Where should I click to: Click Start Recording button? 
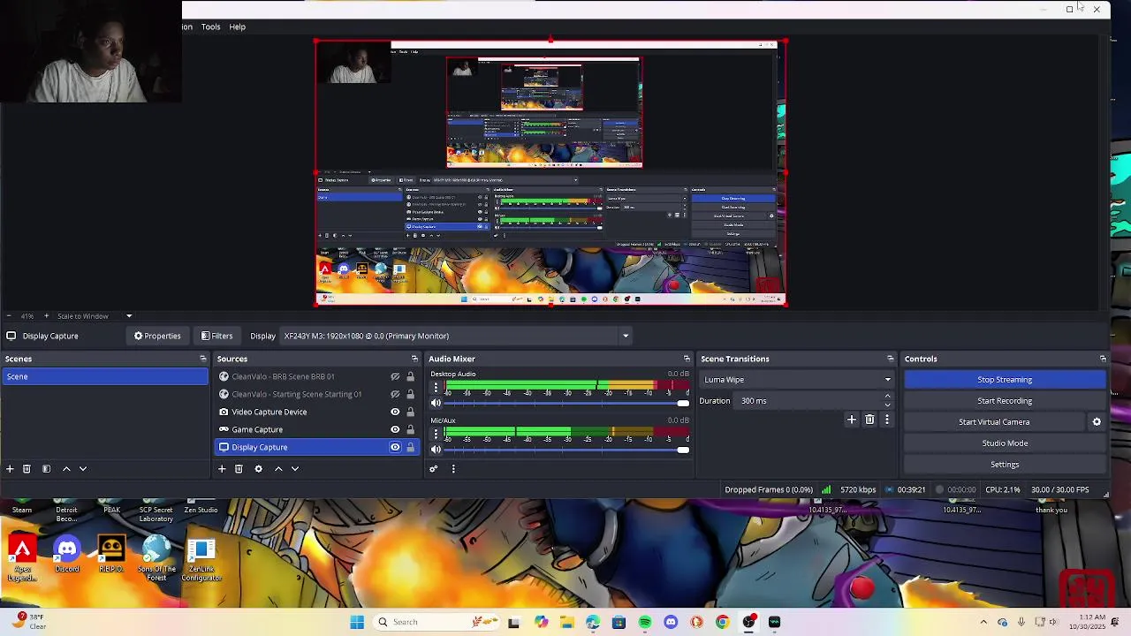pos(1005,401)
